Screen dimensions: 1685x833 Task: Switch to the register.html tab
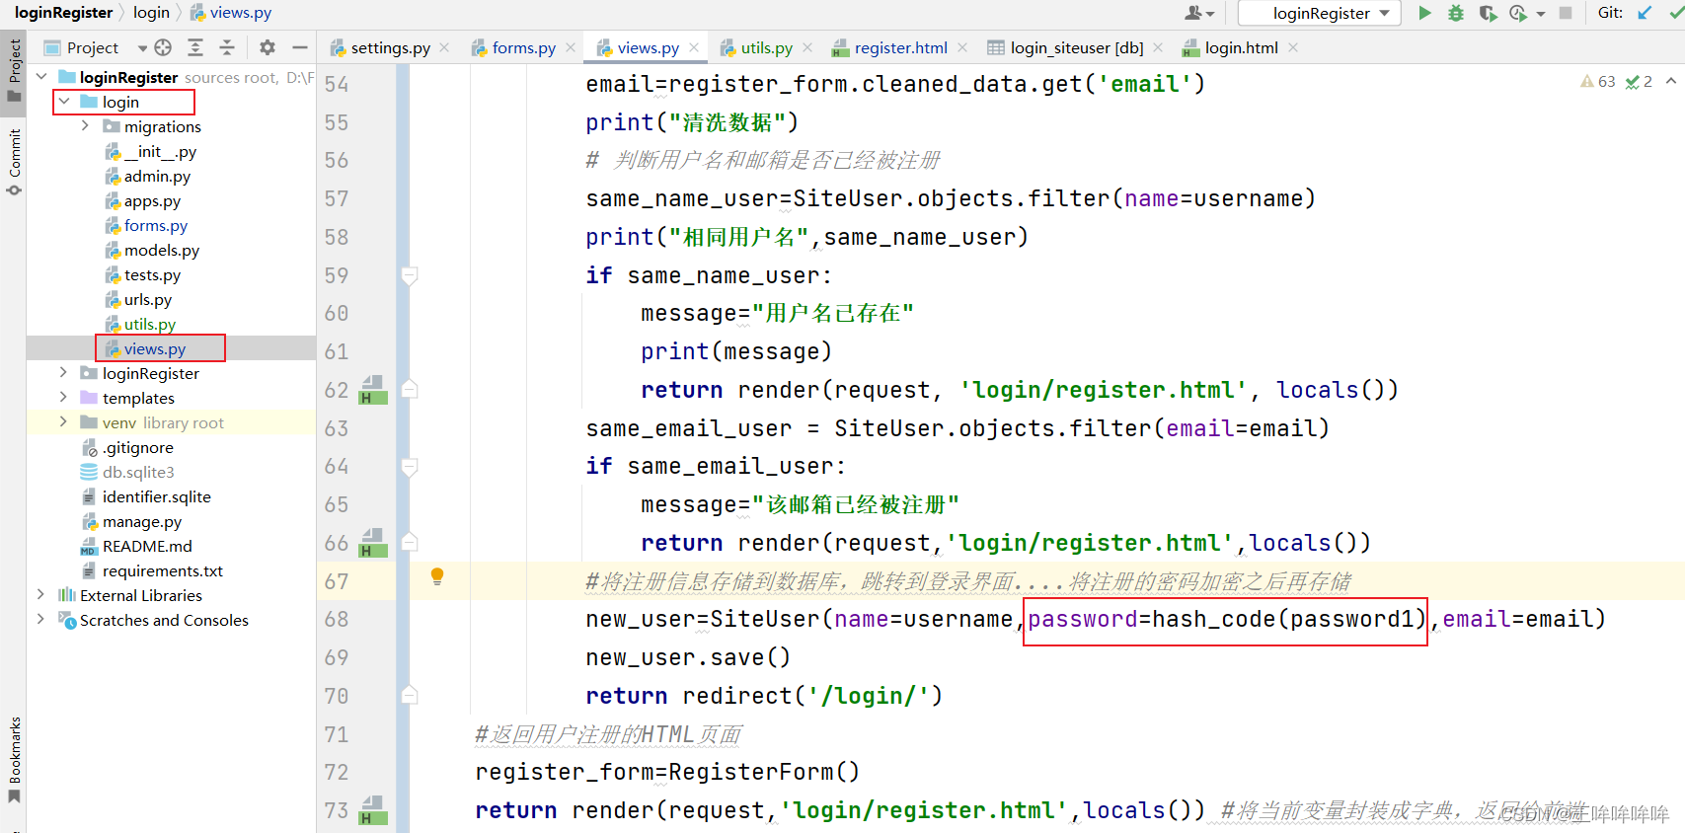(890, 47)
